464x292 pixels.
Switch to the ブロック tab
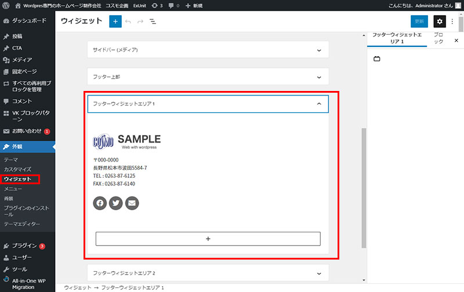pos(439,38)
